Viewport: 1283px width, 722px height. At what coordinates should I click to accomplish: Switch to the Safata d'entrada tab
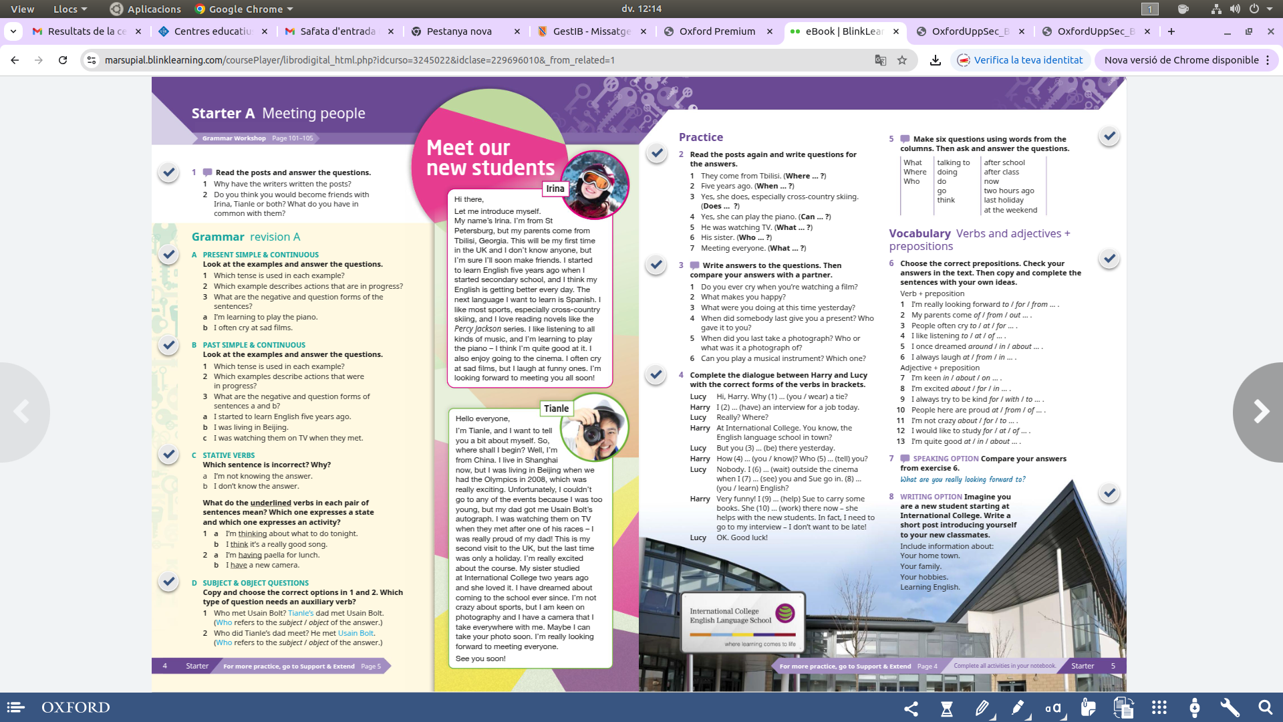tap(337, 31)
